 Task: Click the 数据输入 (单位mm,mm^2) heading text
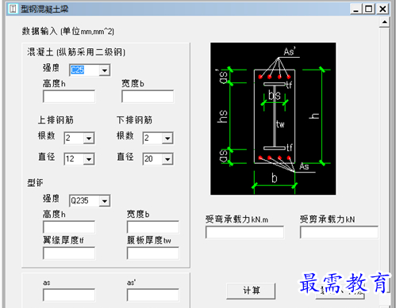(x=68, y=31)
